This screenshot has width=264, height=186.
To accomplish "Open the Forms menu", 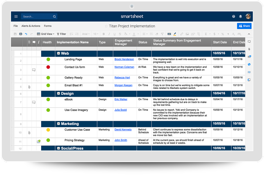I will (x=48, y=26).
